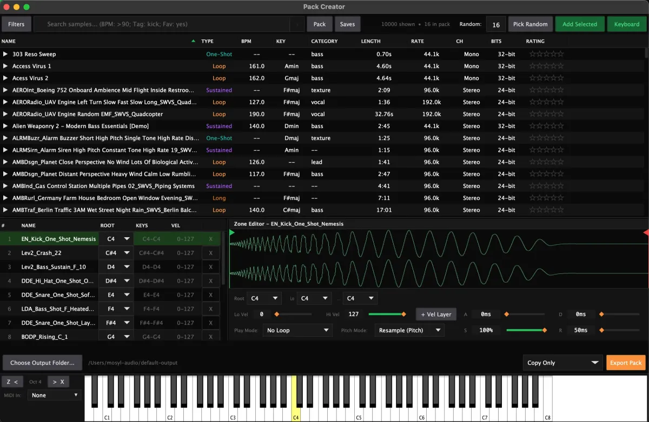
Task: Add a velocity layer with + Vel Layer
Action: pyautogui.click(x=435, y=314)
